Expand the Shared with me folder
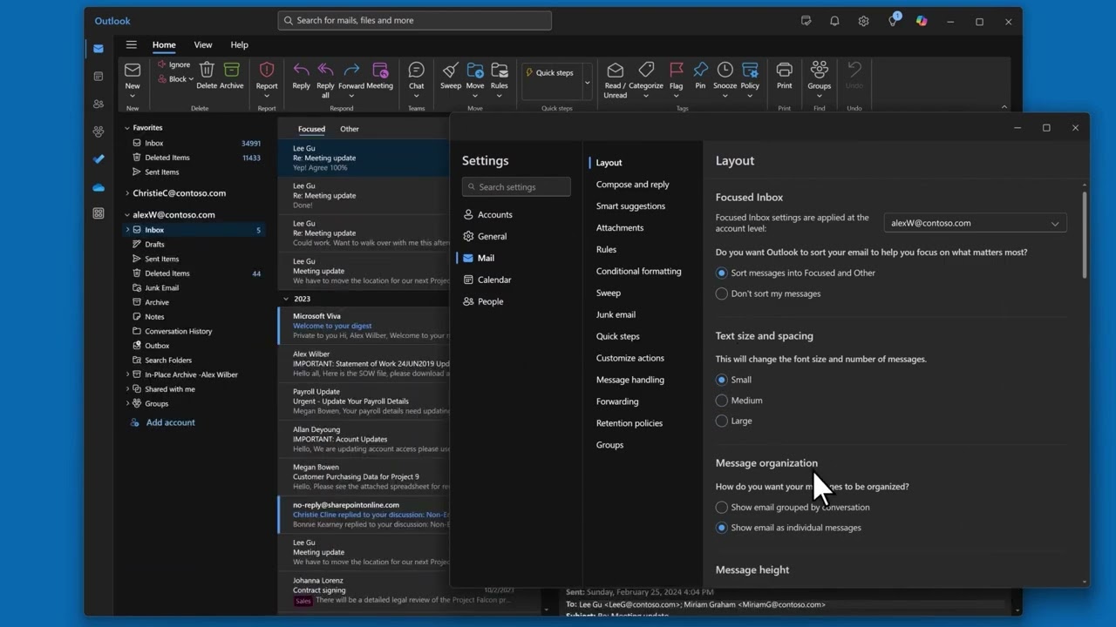The width and height of the screenshot is (1116, 627). pyautogui.click(x=127, y=389)
